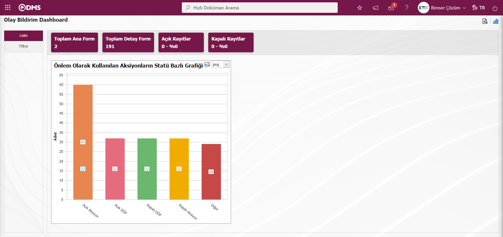Open the announcements megaphone icon
Viewport: 503px width, 237px height.
coord(375,8)
